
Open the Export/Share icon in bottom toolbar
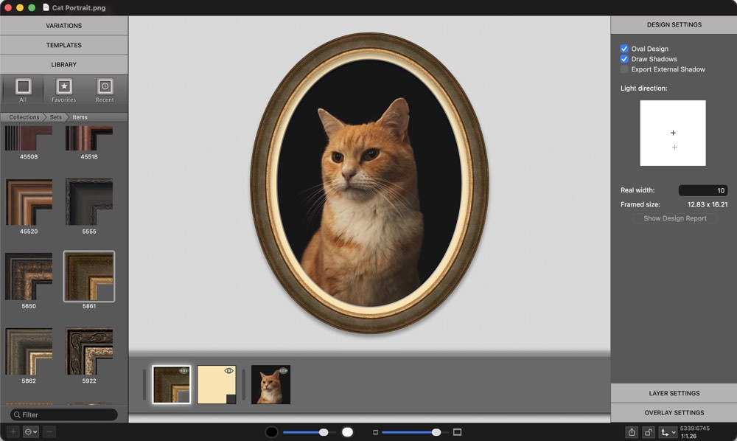point(632,431)
